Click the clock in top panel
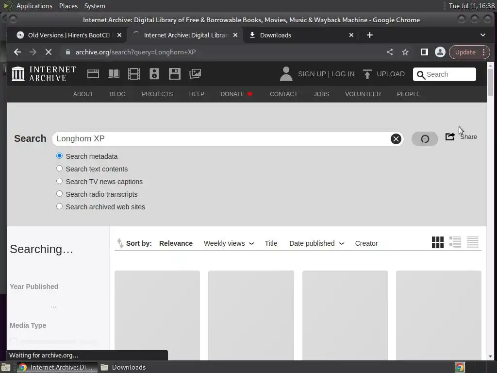 tap(472, 6)
